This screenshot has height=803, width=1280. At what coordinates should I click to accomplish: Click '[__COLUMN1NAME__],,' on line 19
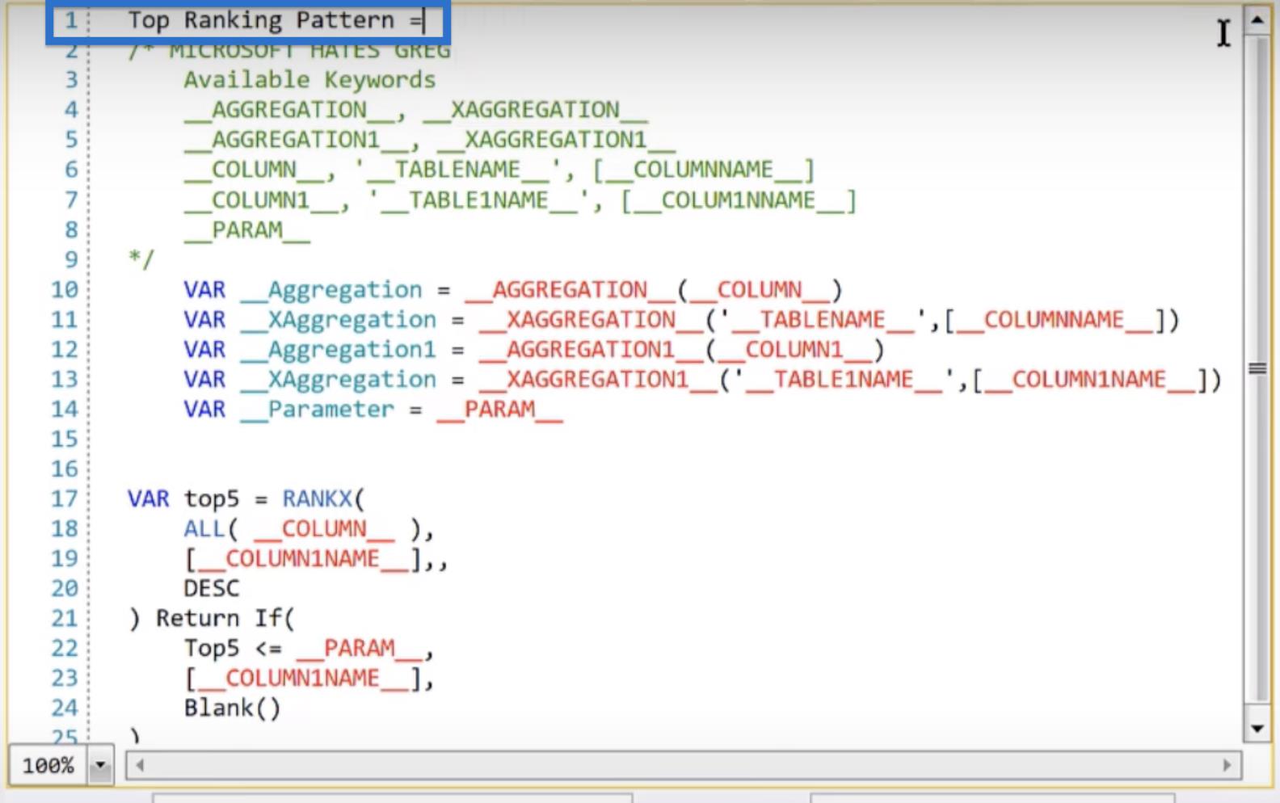click(316, 558)
